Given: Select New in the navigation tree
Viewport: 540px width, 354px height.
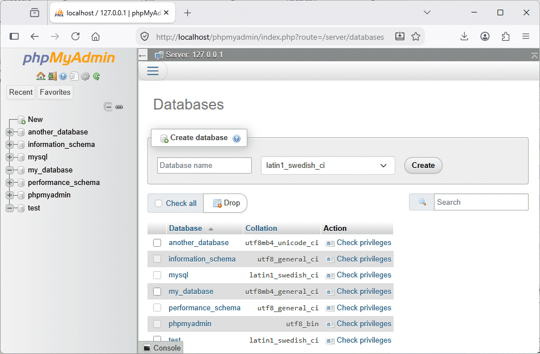Looking at the screenshot, I should [35, 120].
